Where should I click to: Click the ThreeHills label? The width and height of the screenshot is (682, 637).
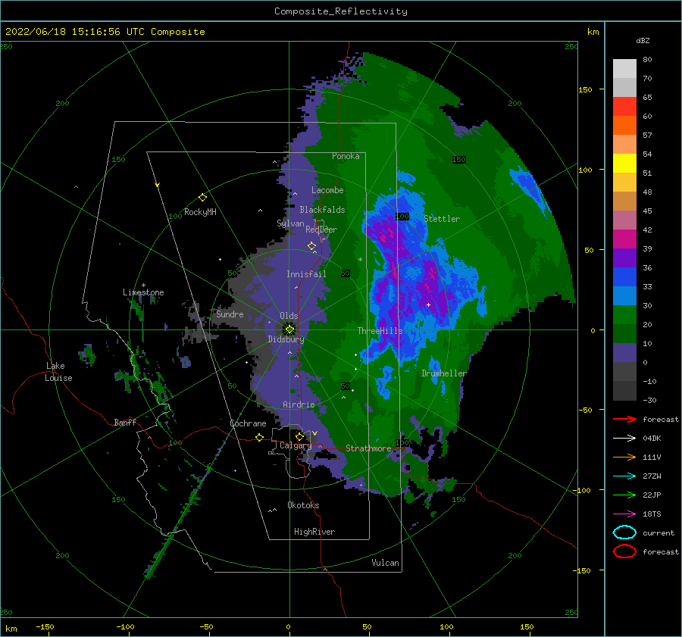(x=380, y=331)
